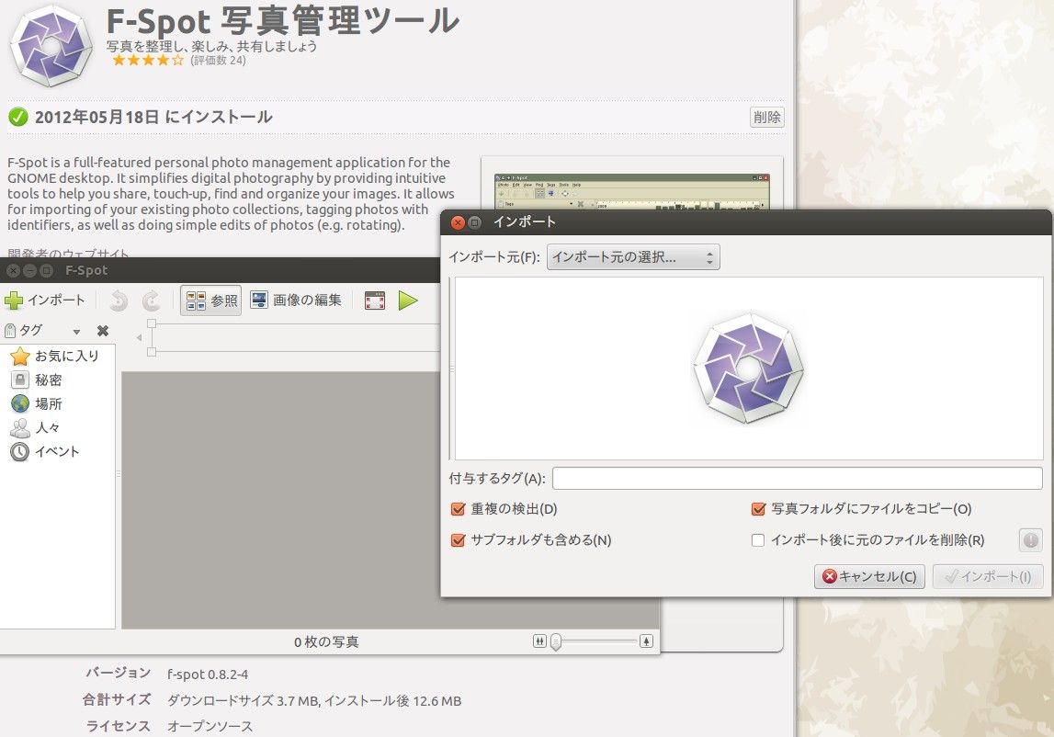Screen dimensions: 1054x737
Task: Enable インポート後に元のファイルを削除 checkbox
Action: (758, 540)
